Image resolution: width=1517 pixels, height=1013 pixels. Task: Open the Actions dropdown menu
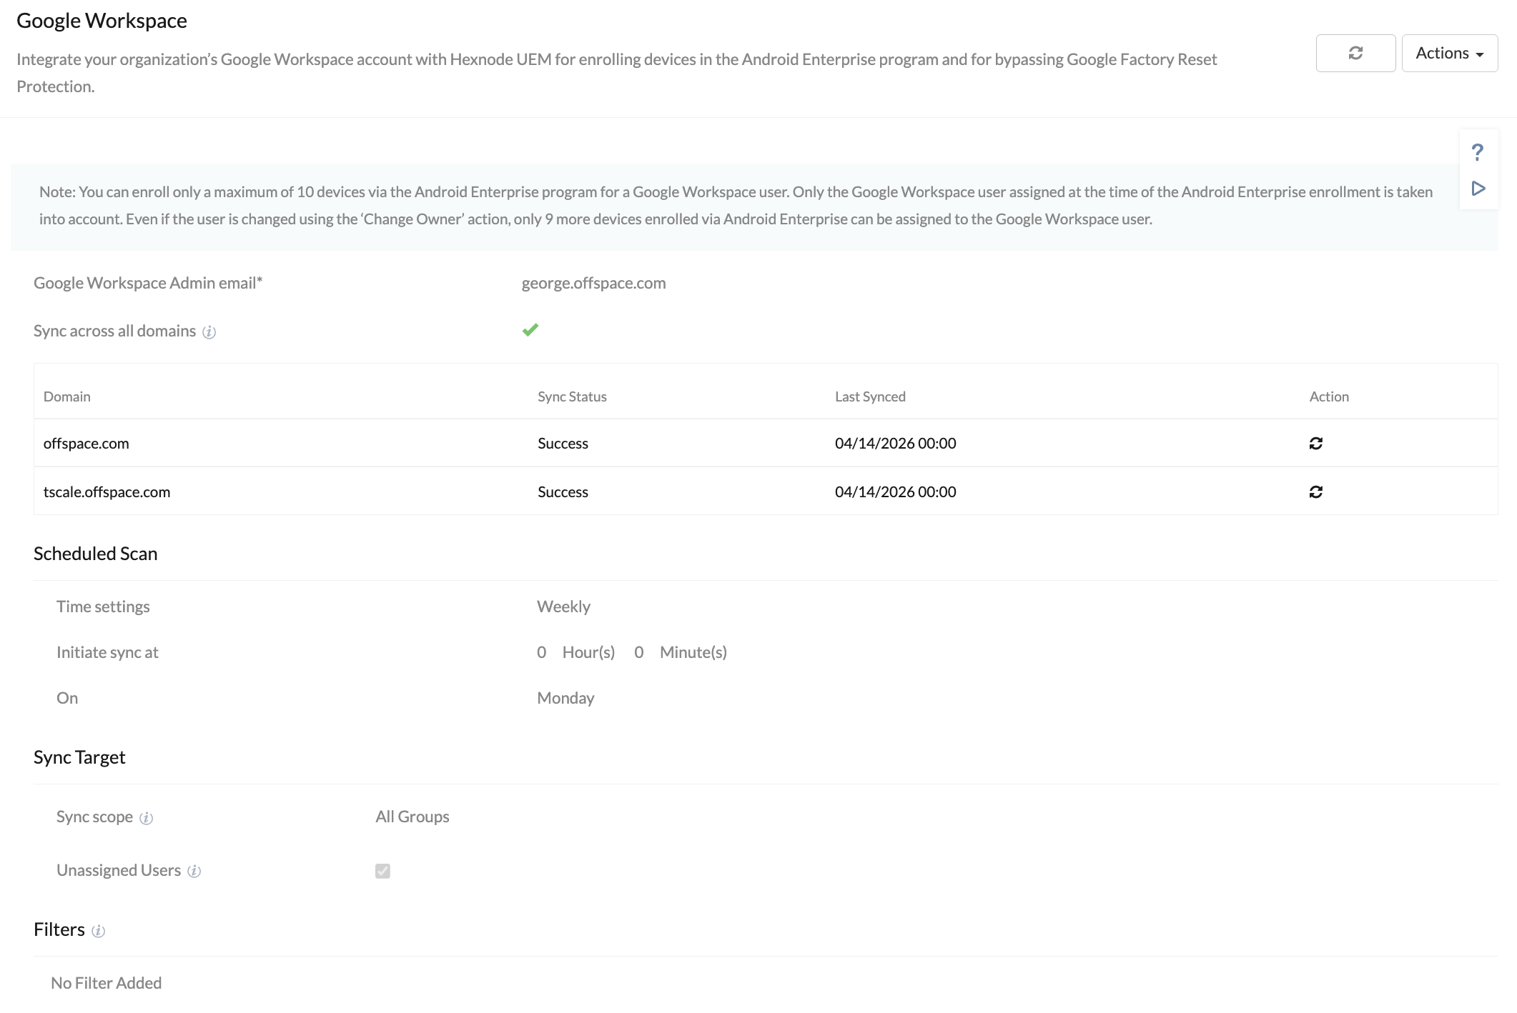[x=1449, y=53]
